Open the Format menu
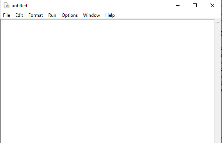This screenshot has width=222, height=143. (36, 15)
